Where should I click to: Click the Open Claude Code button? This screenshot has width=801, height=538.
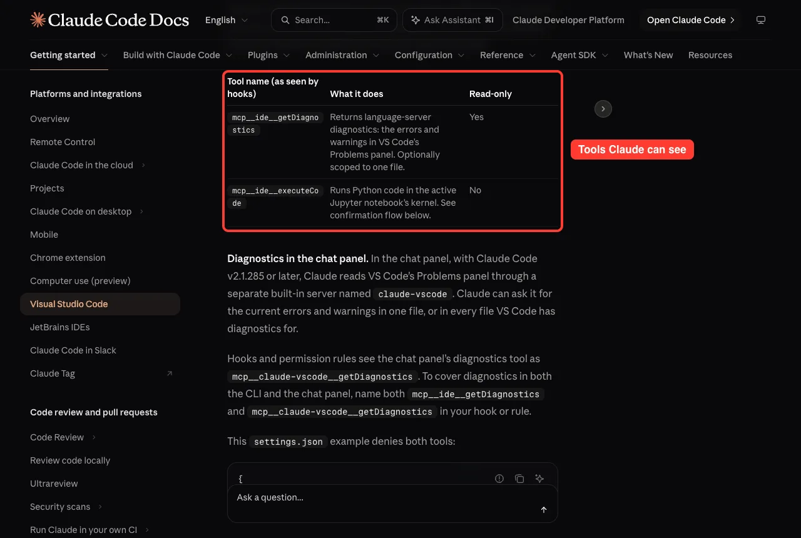click(x=691, y=20)
